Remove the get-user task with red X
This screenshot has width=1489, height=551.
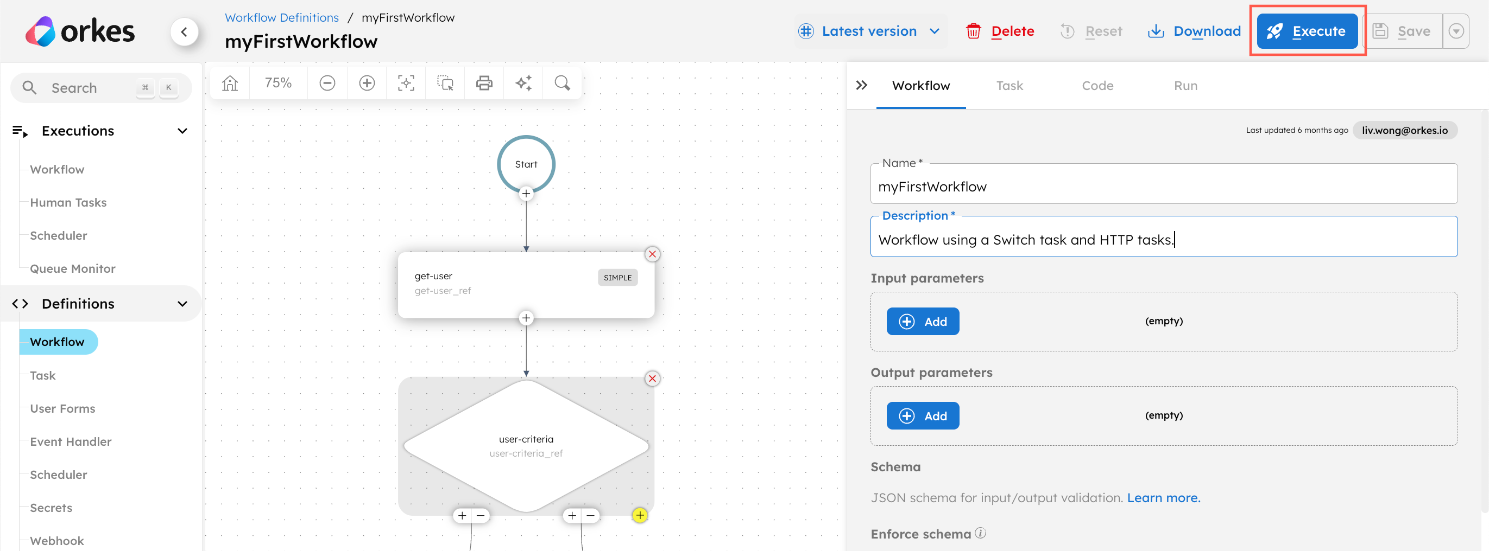pos(652,254)
